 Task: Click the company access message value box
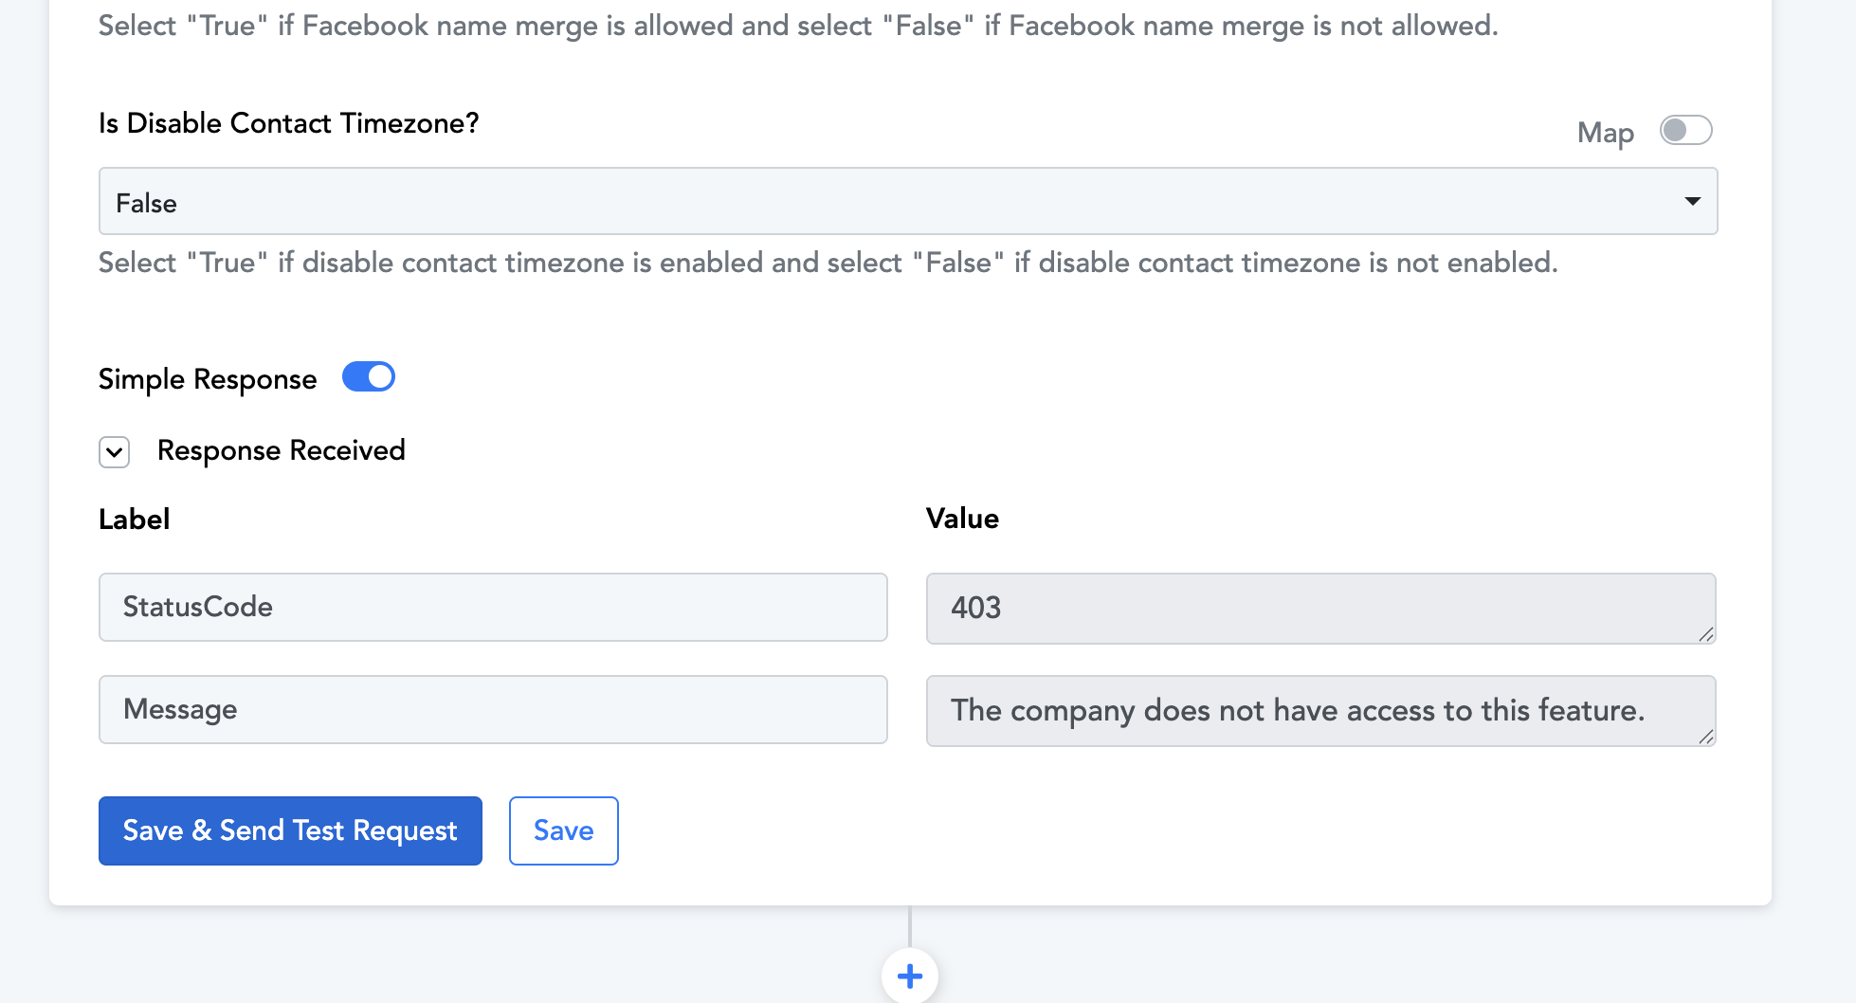(1320, 710)
